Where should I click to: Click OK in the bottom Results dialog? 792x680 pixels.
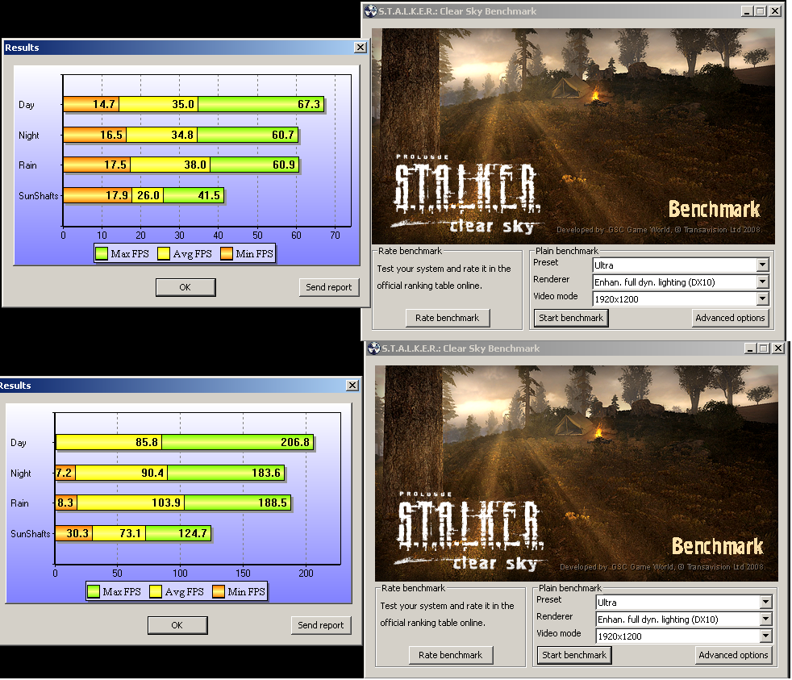tap(177, 625)
